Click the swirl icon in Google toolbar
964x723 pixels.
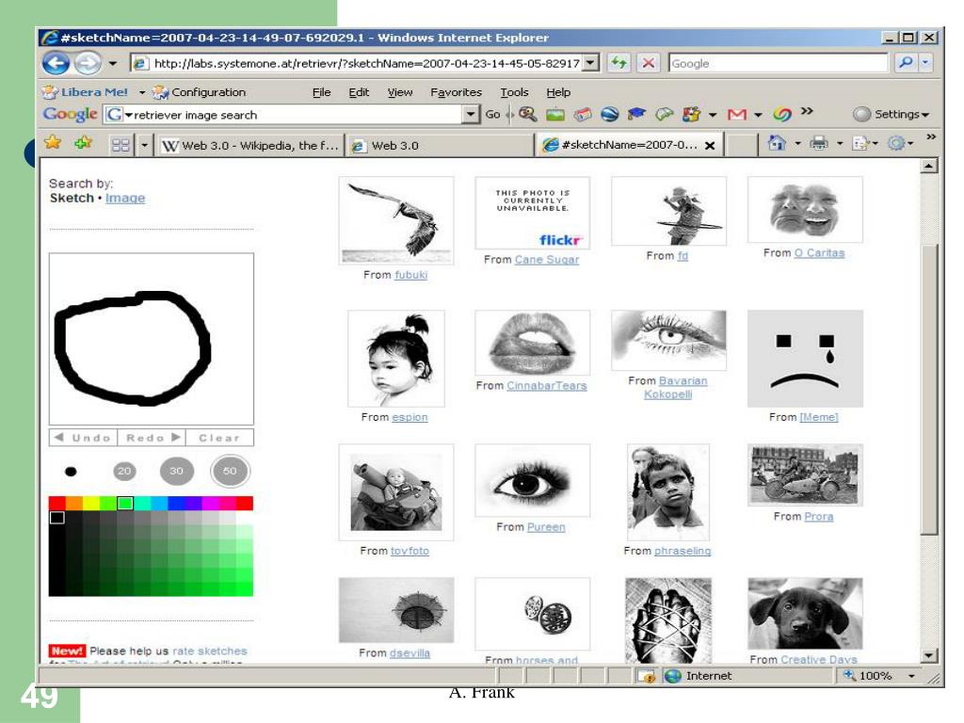tap(782, 114)
